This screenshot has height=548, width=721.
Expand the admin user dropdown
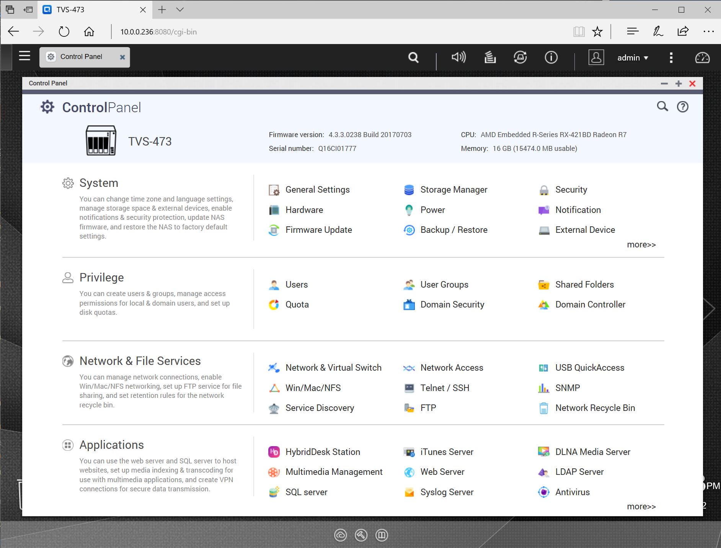633,58
